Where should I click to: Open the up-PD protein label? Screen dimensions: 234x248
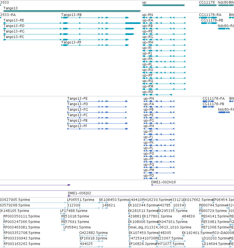coord(149,175)
